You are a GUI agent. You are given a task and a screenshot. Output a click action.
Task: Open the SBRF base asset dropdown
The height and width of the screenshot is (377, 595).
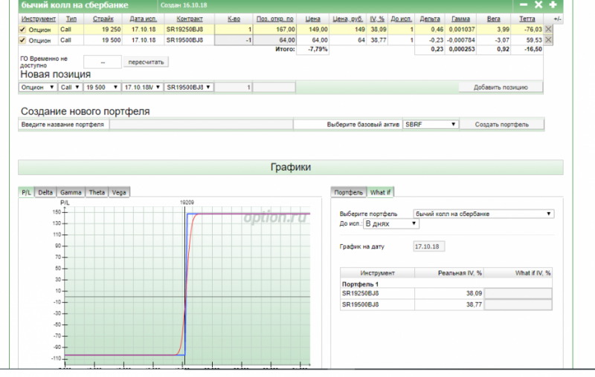(x=431, y=125)
